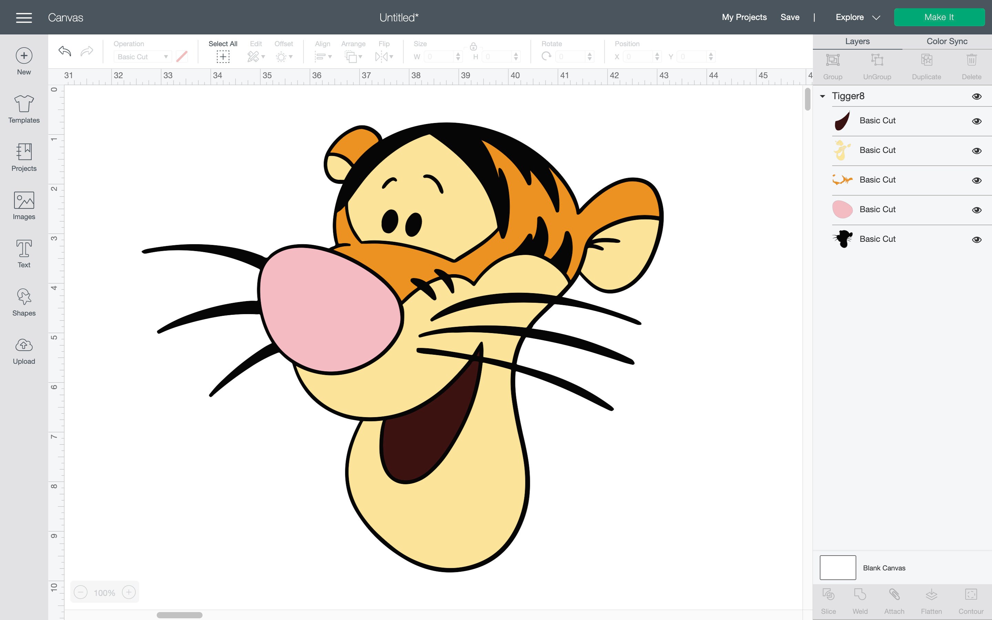Collapse the Tigger8 group
Screen dimensions: 992x620
coord(822,96)
